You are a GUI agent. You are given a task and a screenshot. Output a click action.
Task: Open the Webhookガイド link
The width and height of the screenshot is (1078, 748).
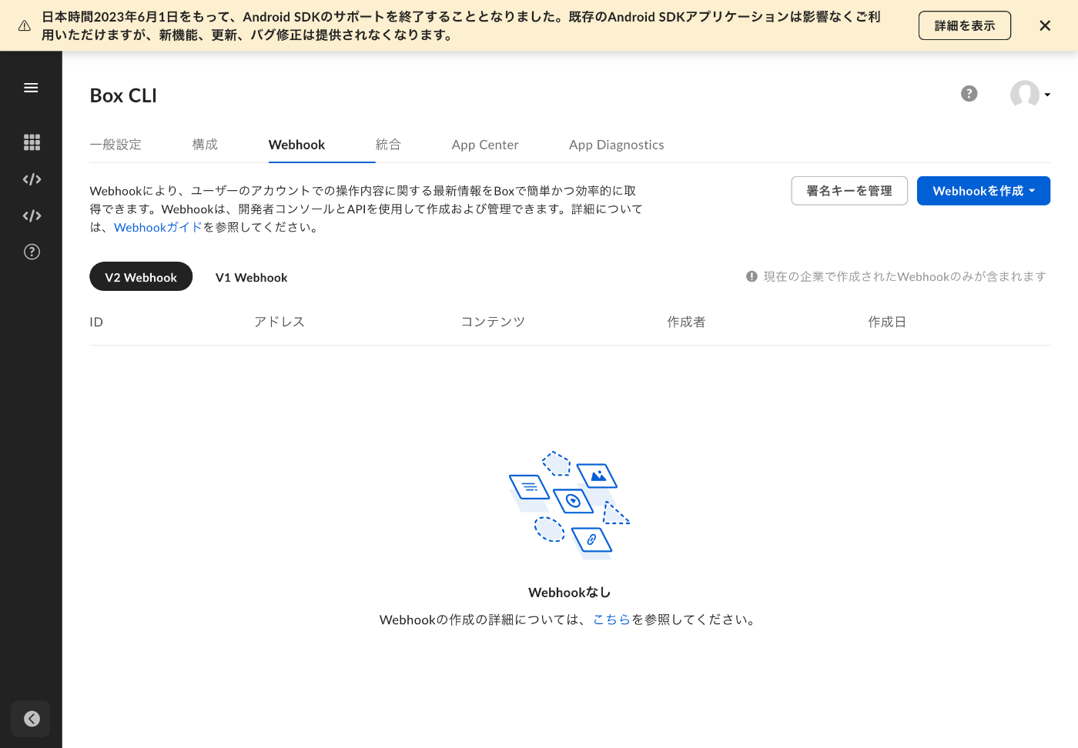pyautogui.click(x=158, y=227)
